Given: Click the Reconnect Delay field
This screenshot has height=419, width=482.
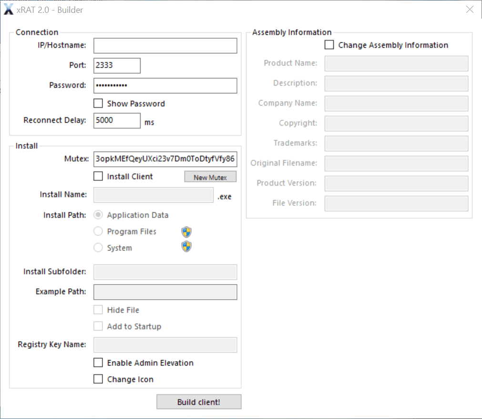Looking at the screenshot, I should tap(117, 120).
